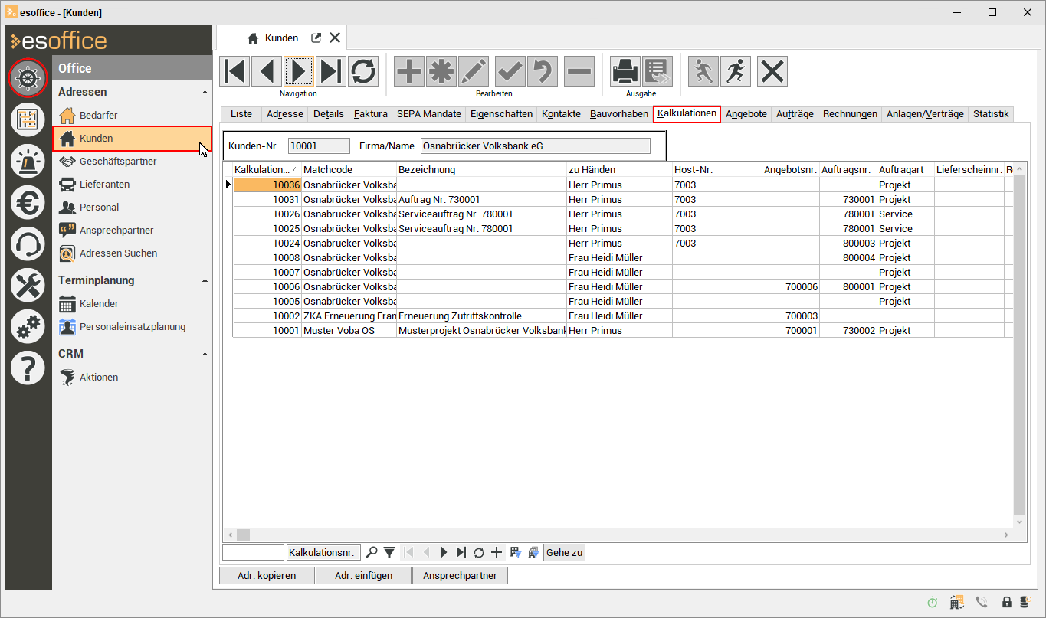
Task: Click small plus icon in grid navigator
Action: coord(497,552)
